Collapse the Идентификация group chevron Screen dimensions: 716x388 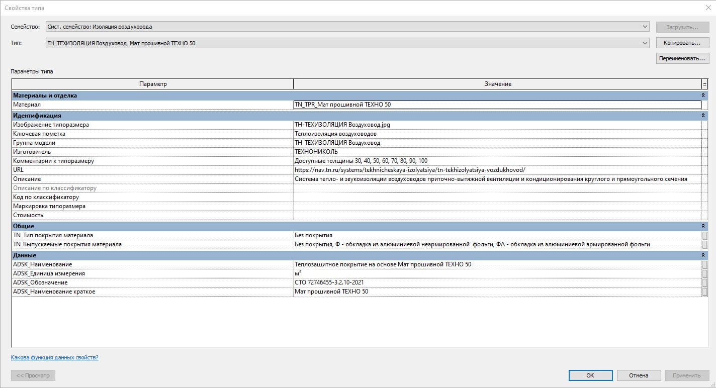704,116
